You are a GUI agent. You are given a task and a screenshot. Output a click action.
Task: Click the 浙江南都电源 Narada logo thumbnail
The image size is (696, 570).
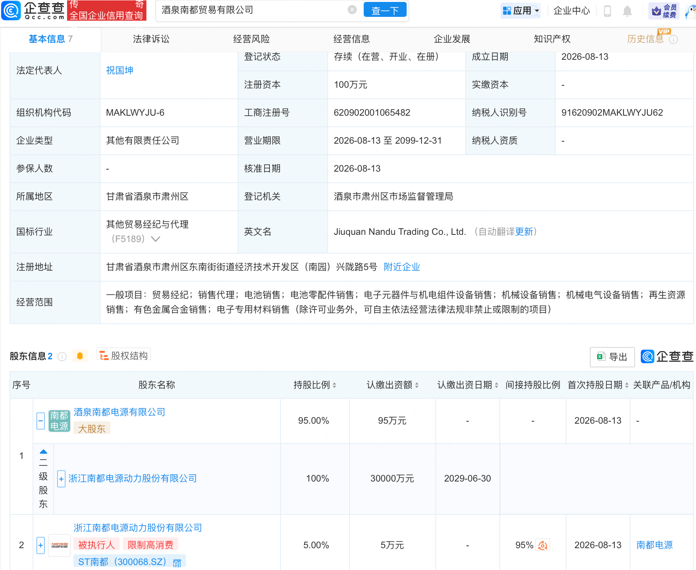59,545
